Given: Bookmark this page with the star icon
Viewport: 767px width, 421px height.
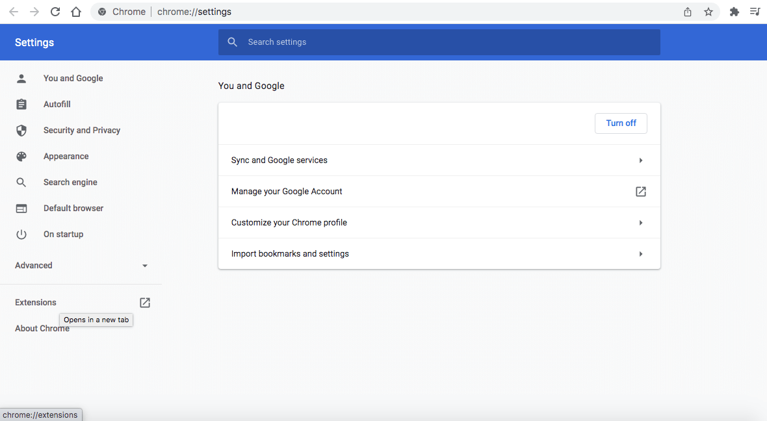Looking at the screenshot, I should pos(708,12).
